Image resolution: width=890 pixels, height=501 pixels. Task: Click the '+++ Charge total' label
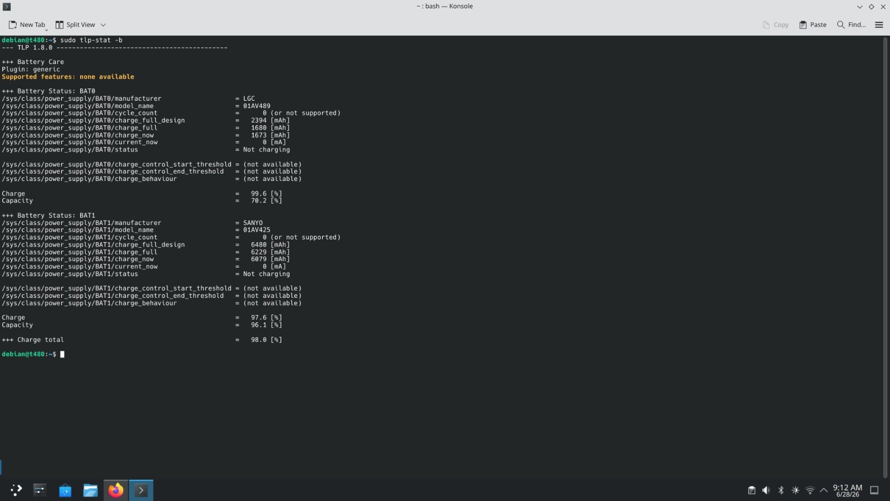pos(33,340)
